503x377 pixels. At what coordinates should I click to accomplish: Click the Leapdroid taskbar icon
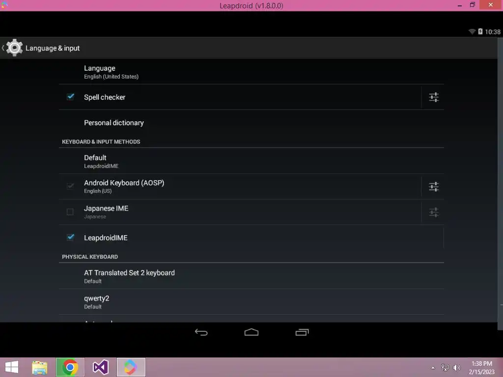coord(131,367)
